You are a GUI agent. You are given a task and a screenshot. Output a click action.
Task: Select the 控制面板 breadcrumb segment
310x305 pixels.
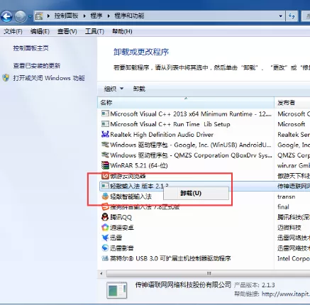click(66, 16)
